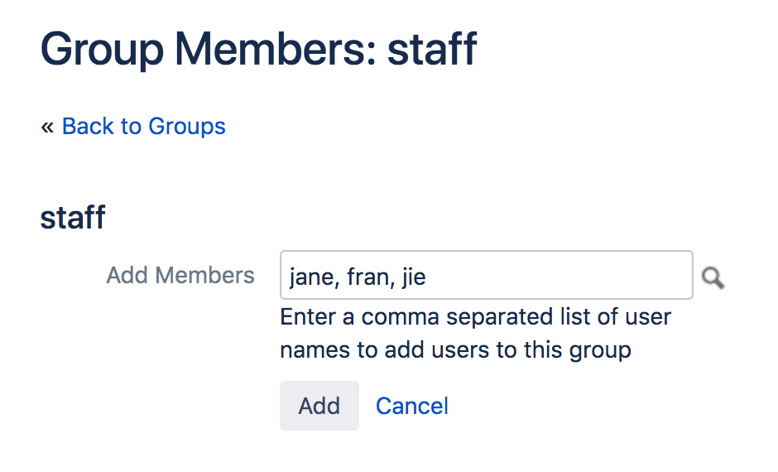Image resolution: width=778 pixels, height=472 pixels.
Task: Place cursor on "jie" in members field
Action: point(414,277)
